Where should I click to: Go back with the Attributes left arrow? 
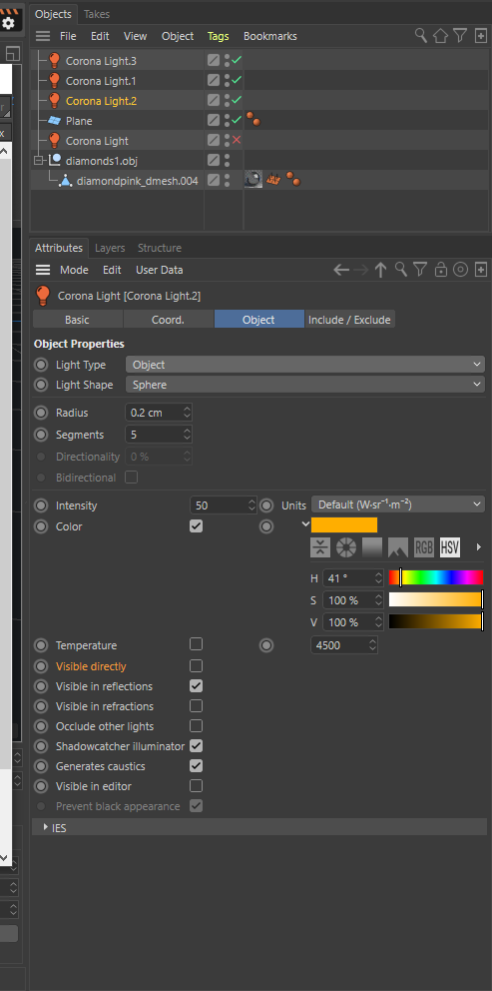pos(341,270)
